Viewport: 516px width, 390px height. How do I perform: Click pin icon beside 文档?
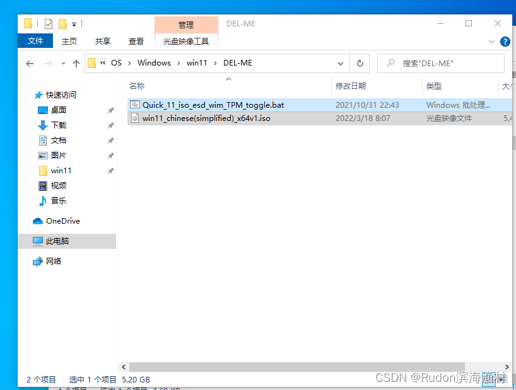(x=111, y=141)
